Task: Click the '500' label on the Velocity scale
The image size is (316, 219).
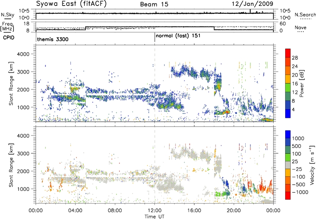Action: click(297, 146)
